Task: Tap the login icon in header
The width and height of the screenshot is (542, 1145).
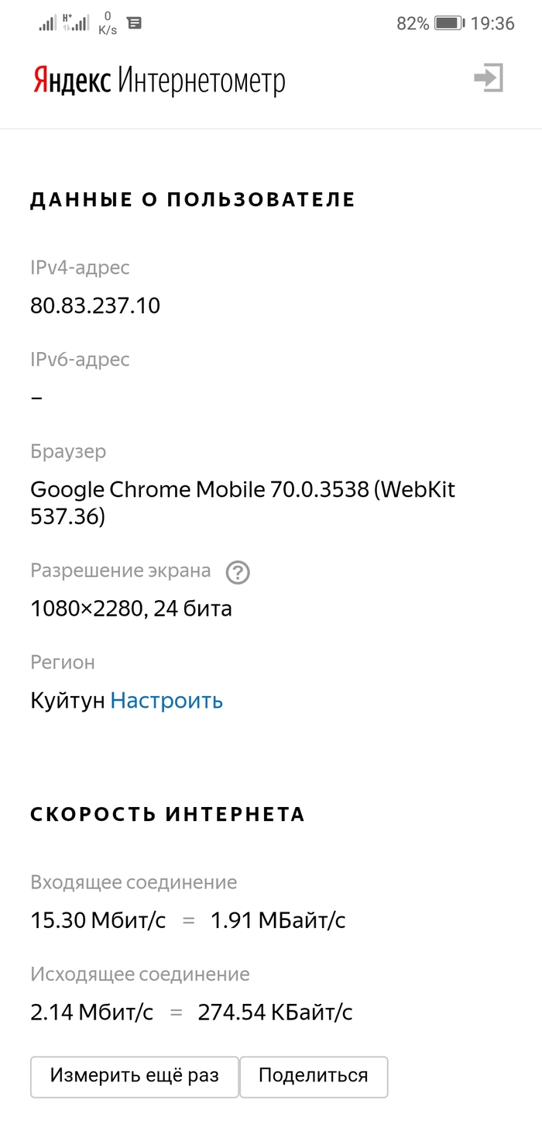Action: coord(489,78)
